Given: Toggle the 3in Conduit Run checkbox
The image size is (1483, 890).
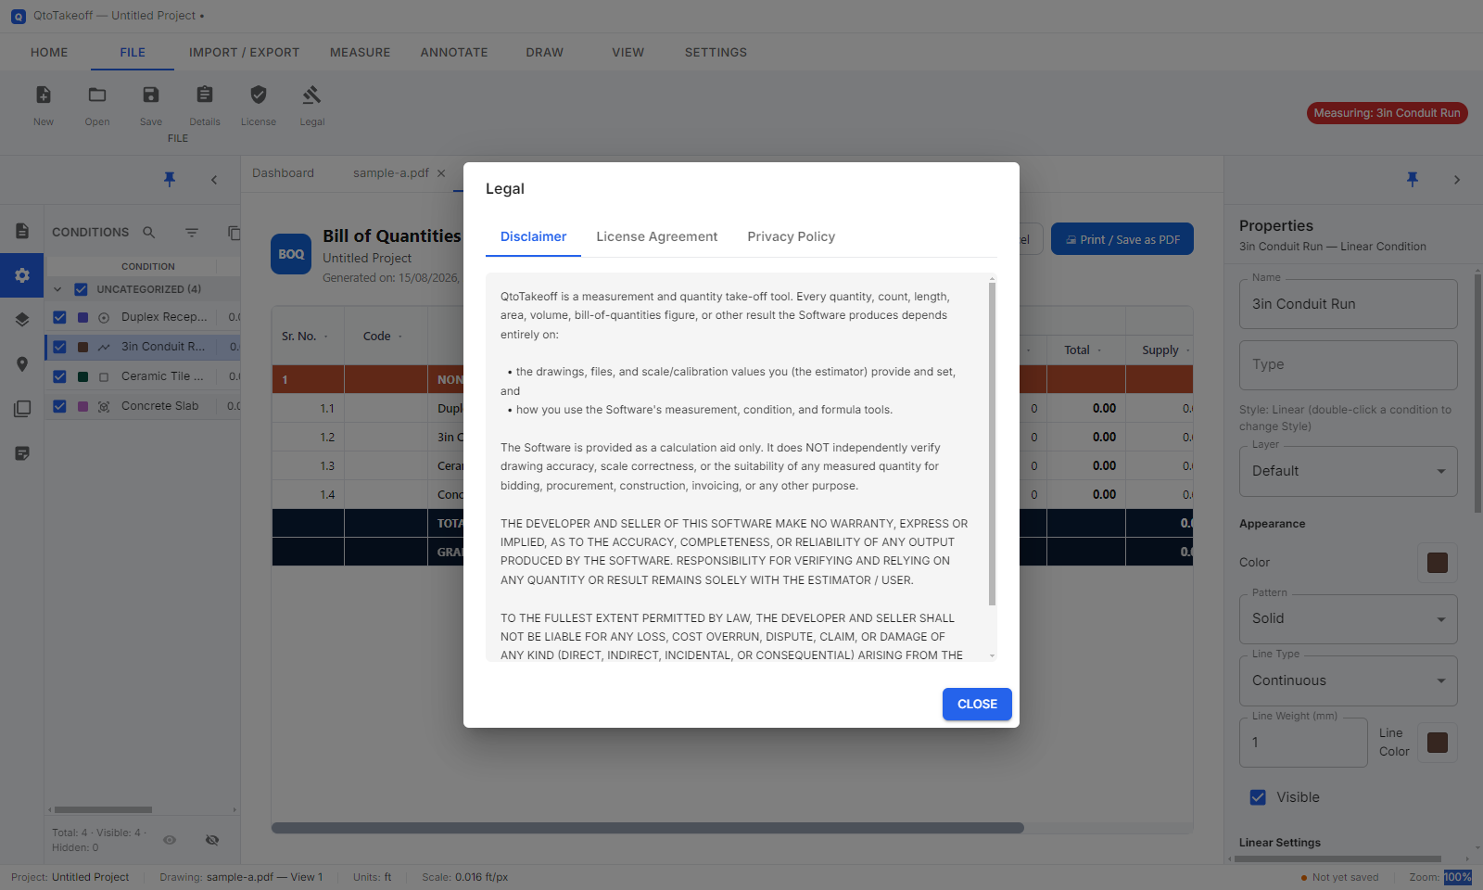Looking at the screenshot, I should [59, 347].
